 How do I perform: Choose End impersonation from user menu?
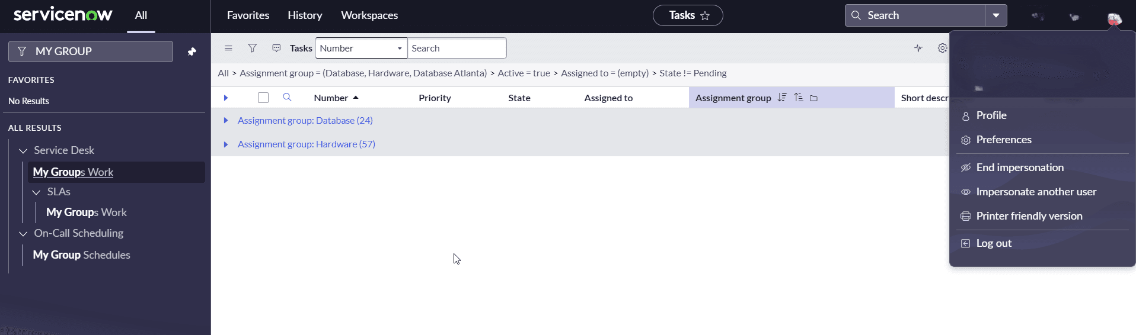[1020, 167]
